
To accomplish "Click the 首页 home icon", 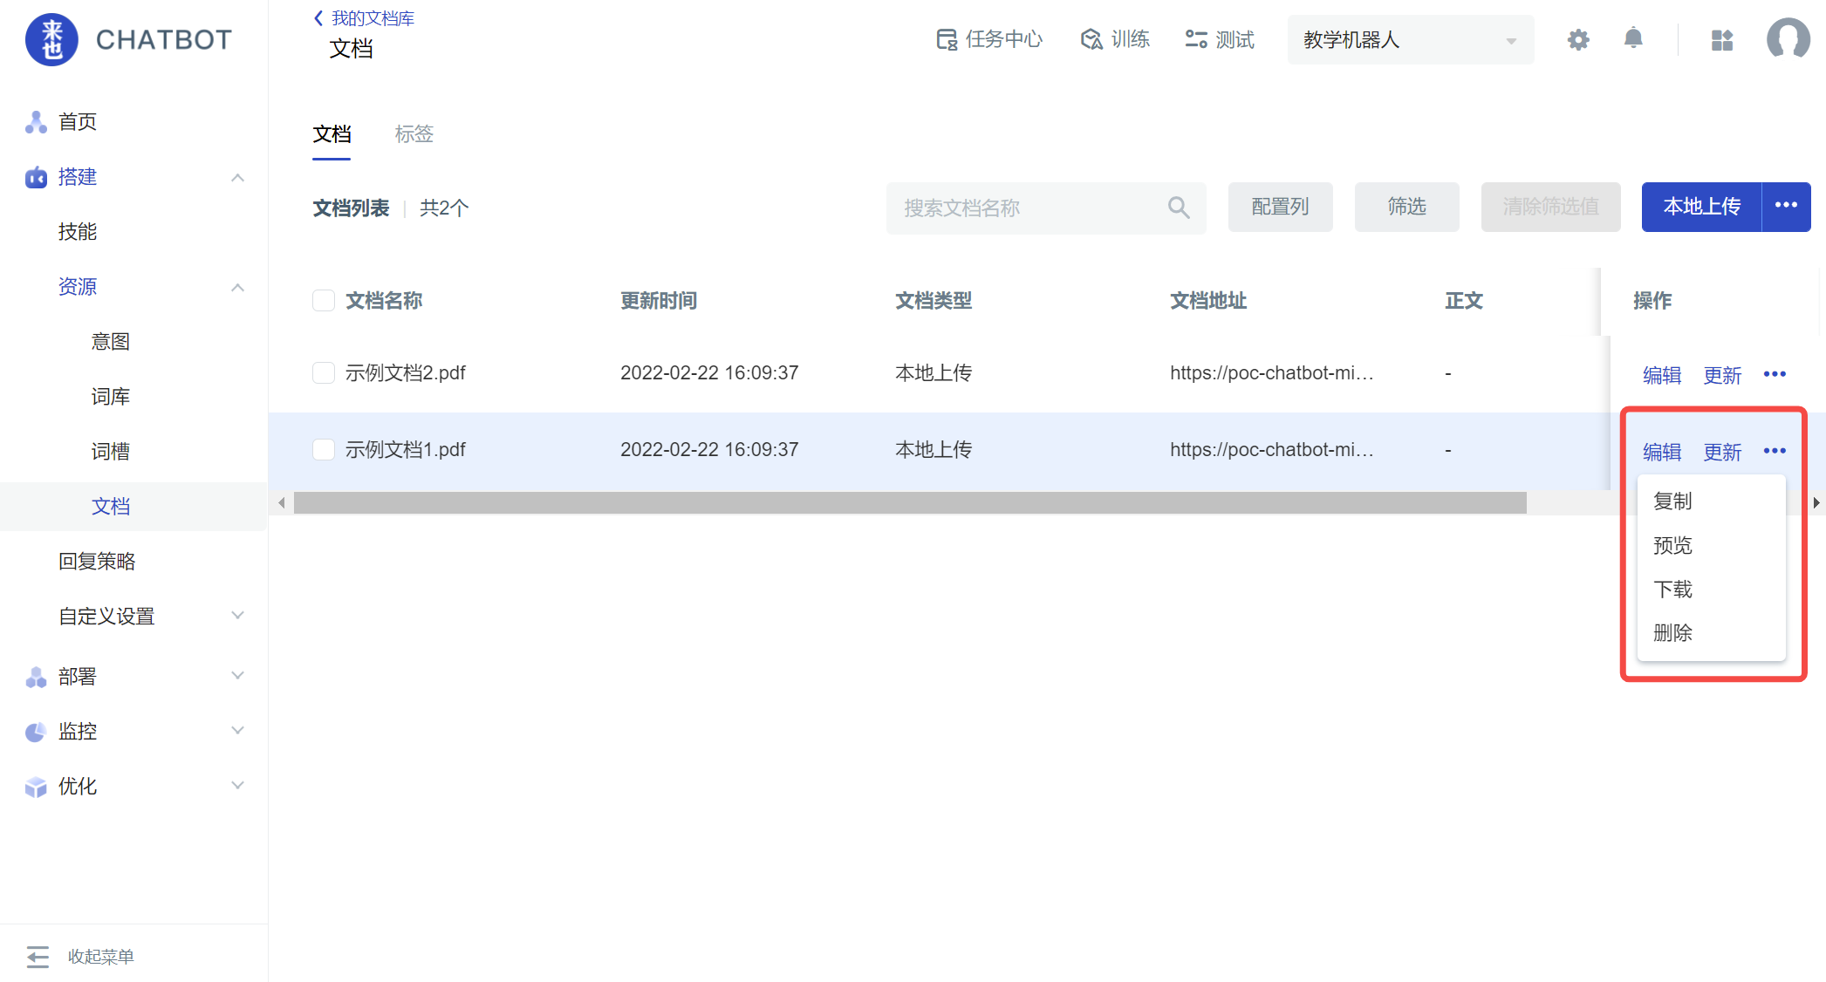I will (36, 122).
